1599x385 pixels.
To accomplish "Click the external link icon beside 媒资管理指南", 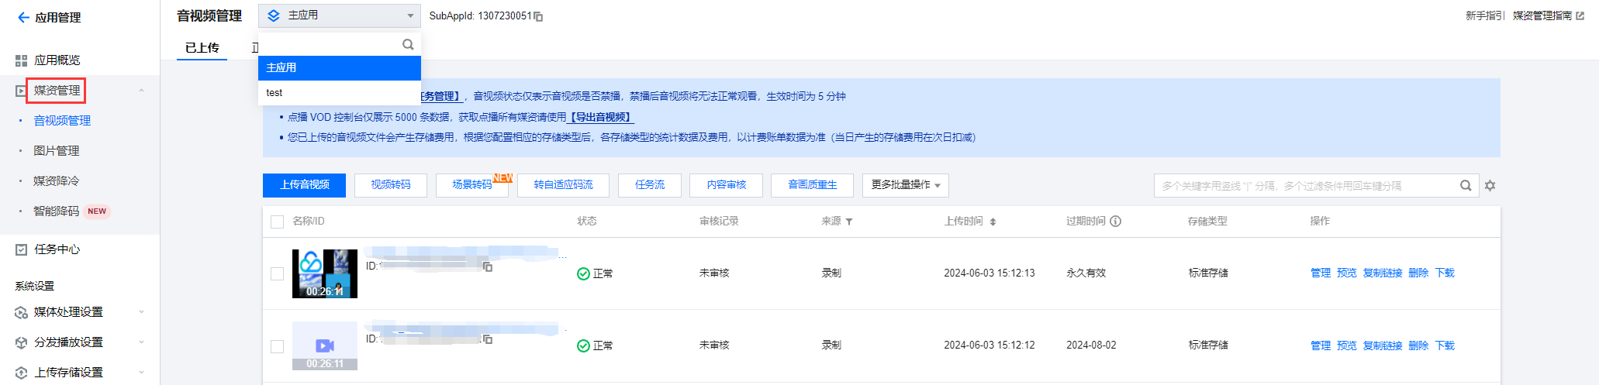I will [1580, 15].
